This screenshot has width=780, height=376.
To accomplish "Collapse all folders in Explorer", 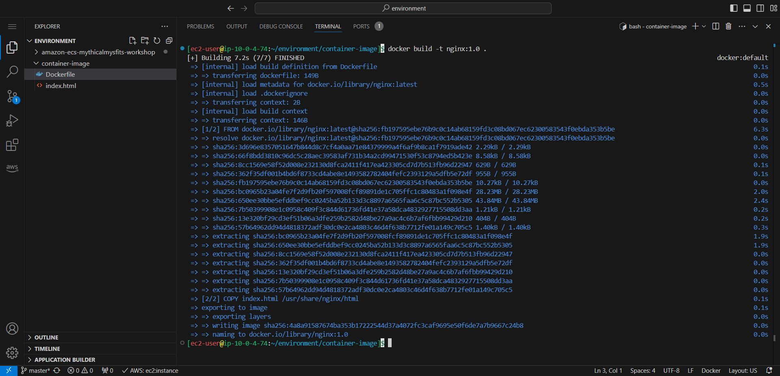I will pos(169,41).
